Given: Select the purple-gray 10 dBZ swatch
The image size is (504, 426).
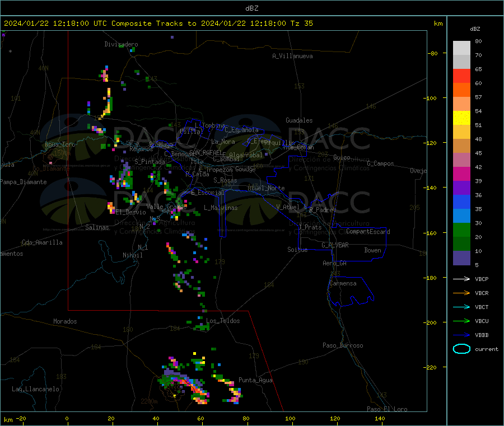Looking at the screenshot, I should (461, 258).
